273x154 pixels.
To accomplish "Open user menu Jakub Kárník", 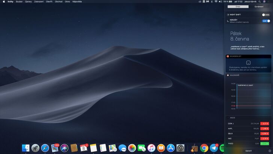I will point(250,2).
